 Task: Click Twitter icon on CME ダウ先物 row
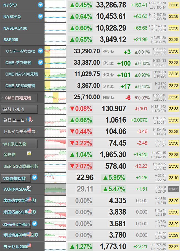40,62
